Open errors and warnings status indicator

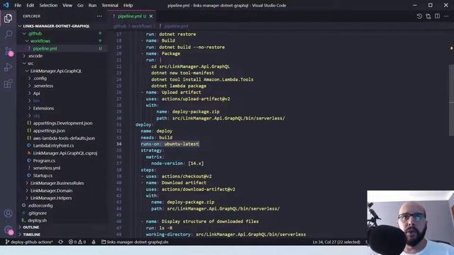(x=77, y=242)
